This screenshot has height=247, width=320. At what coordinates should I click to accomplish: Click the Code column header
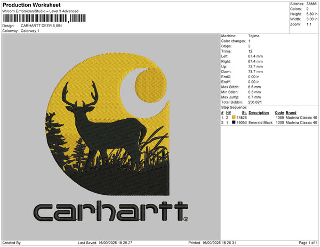[279, 113]
